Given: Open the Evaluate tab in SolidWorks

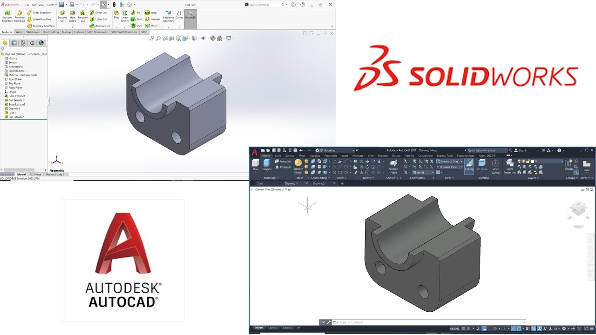Looking at the screenshot, I should (79, 32).
